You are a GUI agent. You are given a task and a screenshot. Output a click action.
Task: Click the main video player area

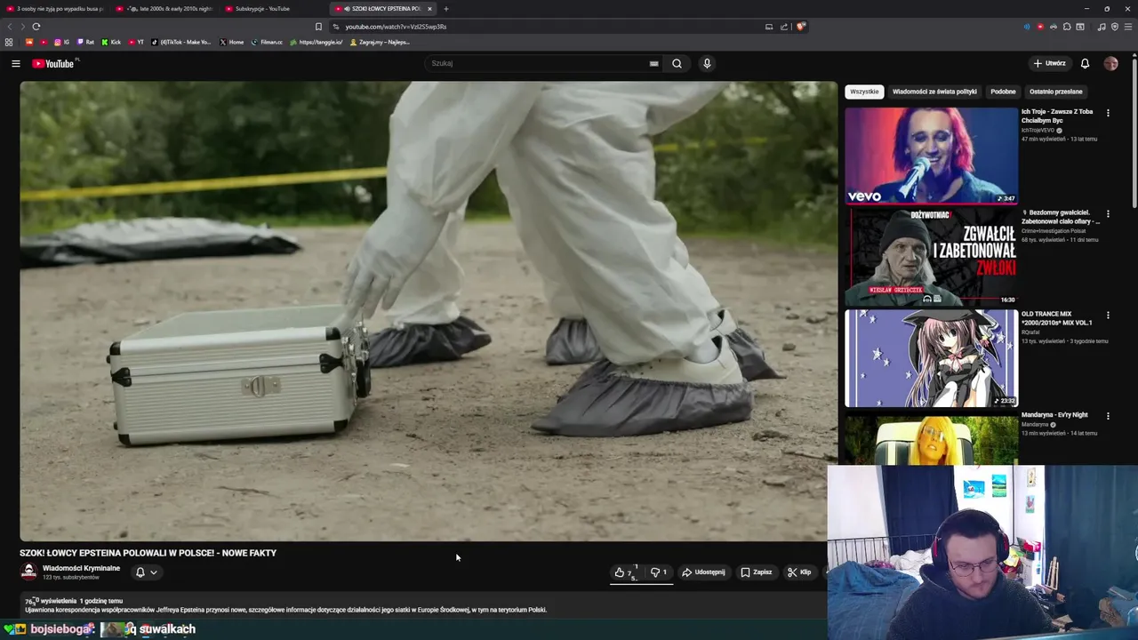(429, 311)
